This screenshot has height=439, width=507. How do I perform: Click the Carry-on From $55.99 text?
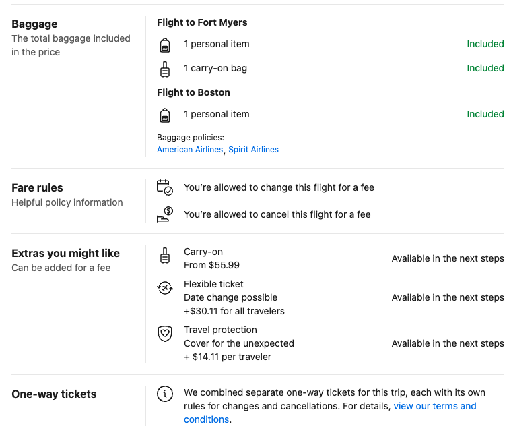tap(211, 258)
